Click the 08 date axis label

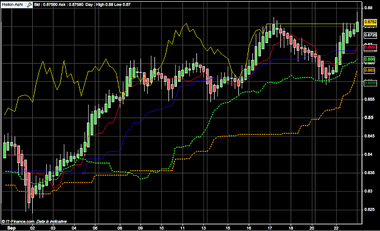120,228
